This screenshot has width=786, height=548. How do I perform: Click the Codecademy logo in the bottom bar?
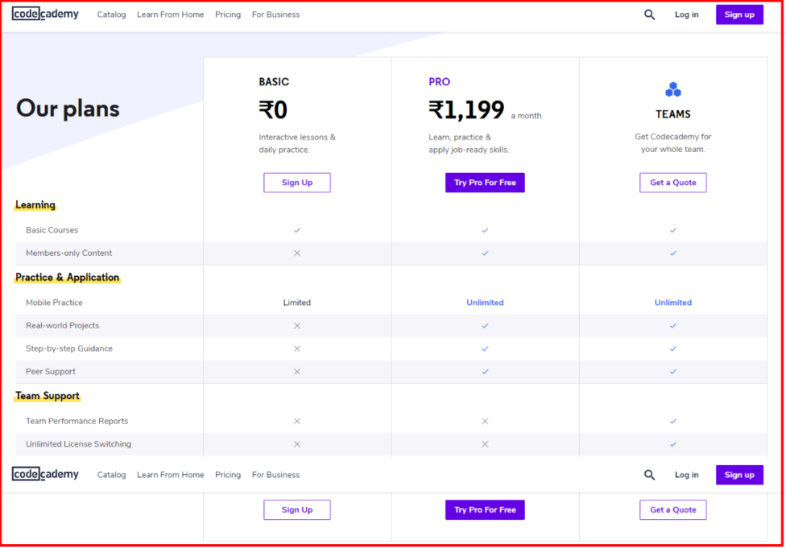pyautogui.click(x=45, y=474)
